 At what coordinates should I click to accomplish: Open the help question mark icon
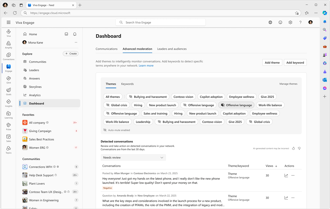[x=300, y=22]
